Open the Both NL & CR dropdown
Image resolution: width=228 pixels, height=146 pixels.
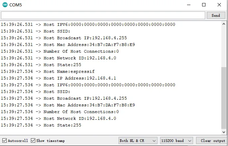[x=138, y=141]
